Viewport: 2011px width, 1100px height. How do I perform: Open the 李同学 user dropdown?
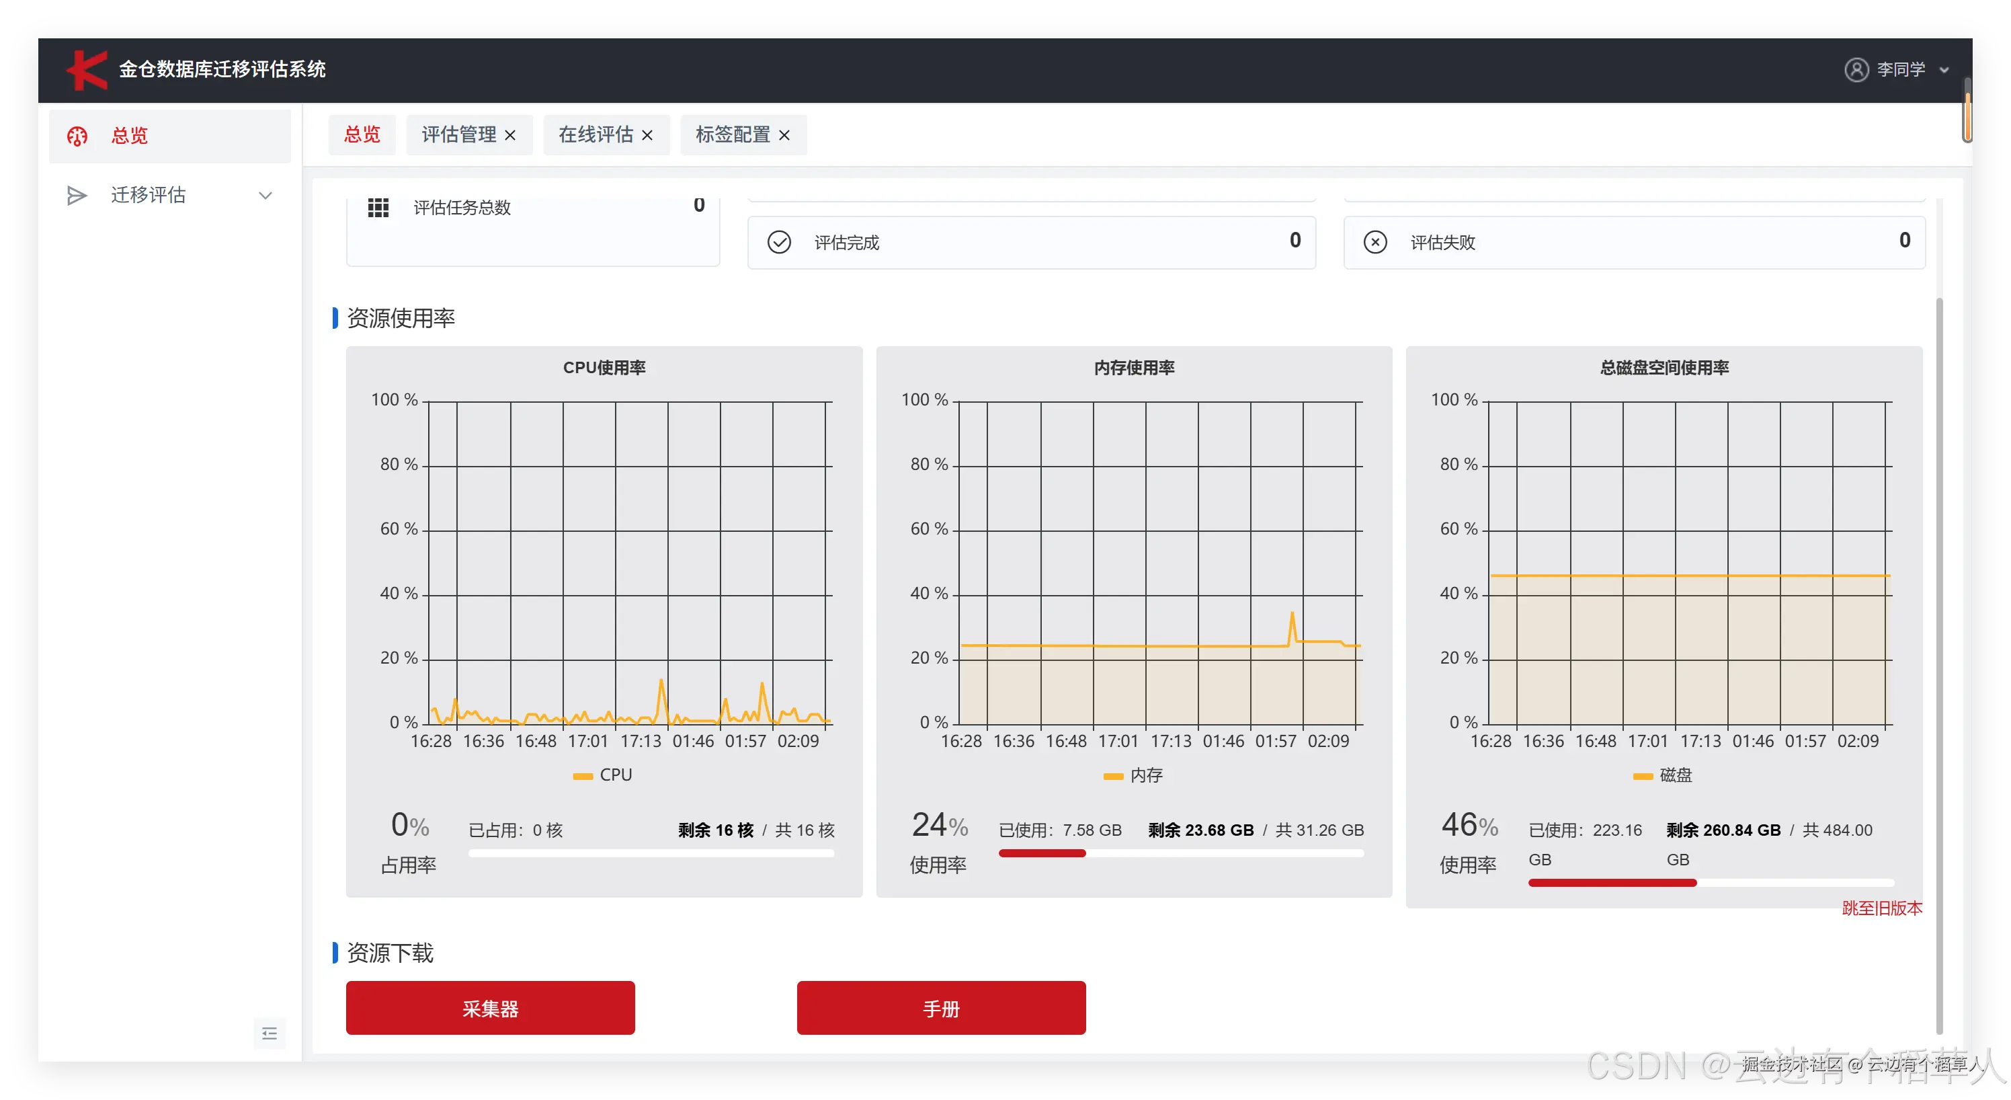(1901, 69)
